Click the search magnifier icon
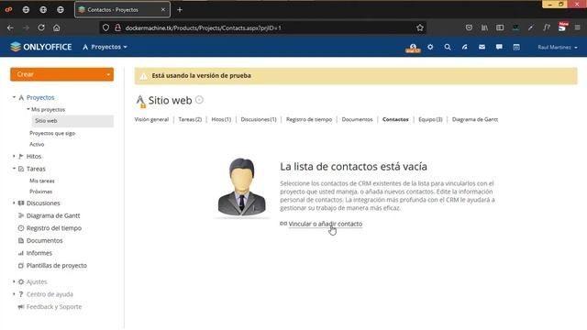 tap(448, 47)
